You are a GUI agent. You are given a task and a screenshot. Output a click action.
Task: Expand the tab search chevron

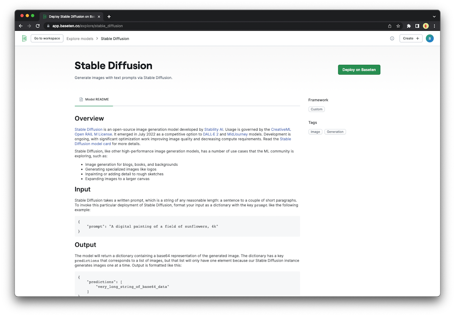click(x=434, y=17)
